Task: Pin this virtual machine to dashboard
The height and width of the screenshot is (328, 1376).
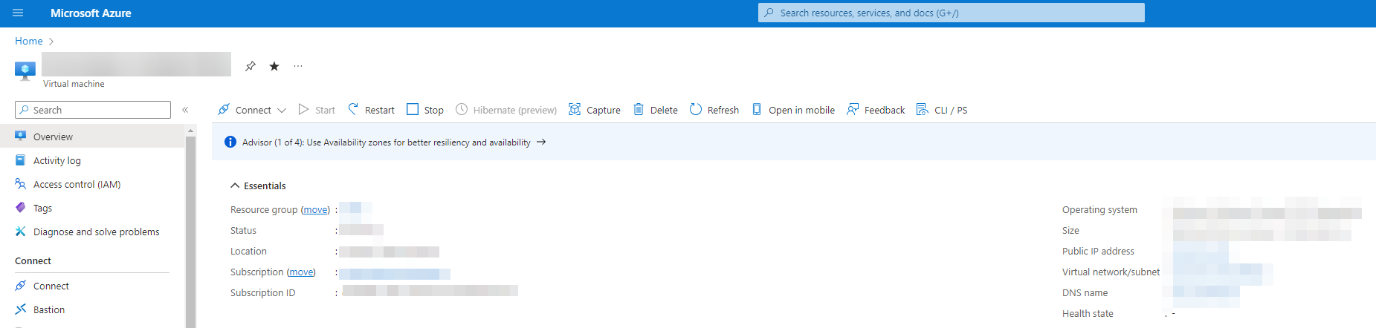Action: pos(251,66)
